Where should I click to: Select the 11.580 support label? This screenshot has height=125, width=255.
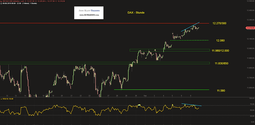coord(221,91)
